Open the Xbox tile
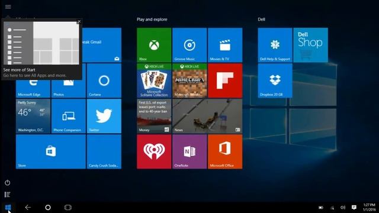The width and height of the screenshot is (379, 213). [154, 45]
